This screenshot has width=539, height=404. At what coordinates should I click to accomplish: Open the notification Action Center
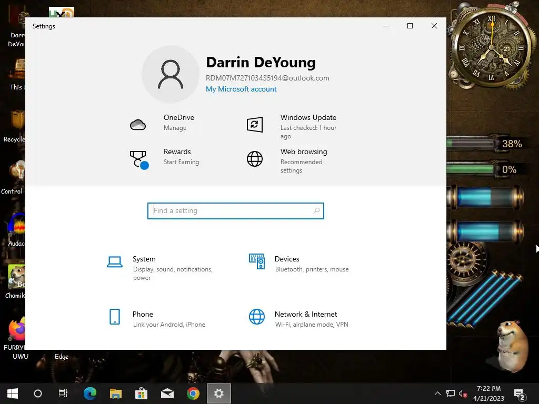tap(519, 393)
